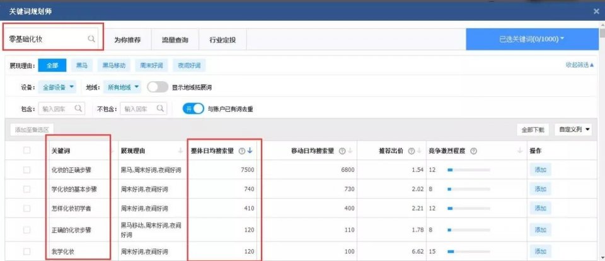Click the help icon next to 竞争激烈程度
This screenshot has width=605, height=261.
(473, 150)
